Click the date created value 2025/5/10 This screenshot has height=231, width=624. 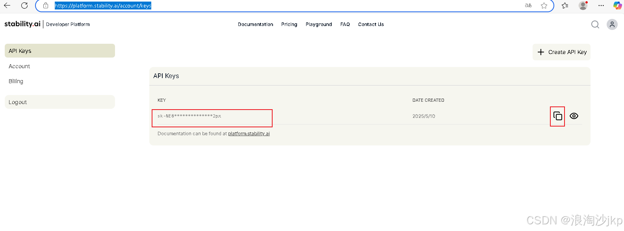click(x=424, y=116)
